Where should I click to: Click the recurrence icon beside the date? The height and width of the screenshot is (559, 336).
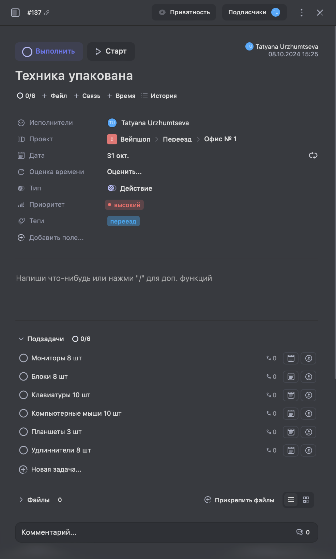point(313,156)
